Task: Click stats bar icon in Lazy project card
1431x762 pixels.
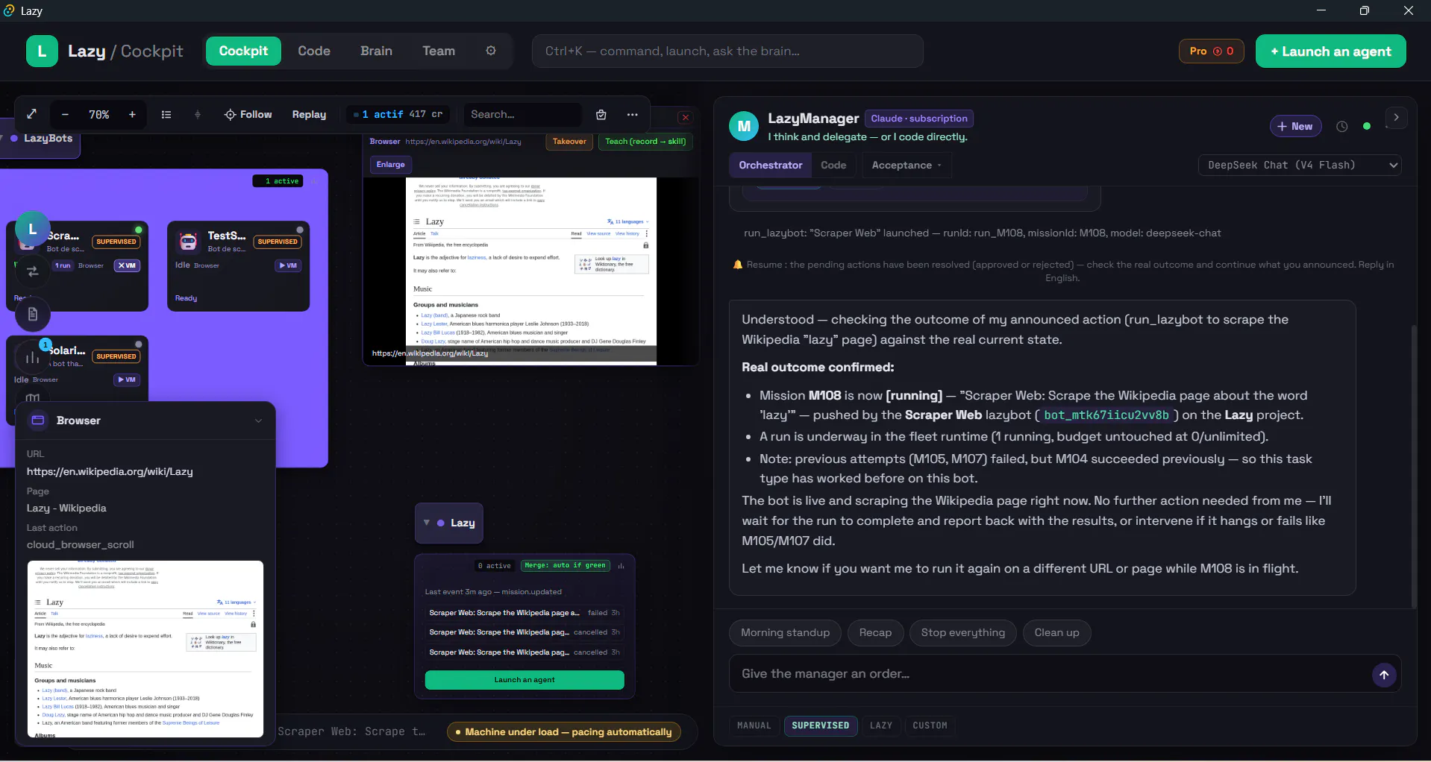Action: [621, 566]
